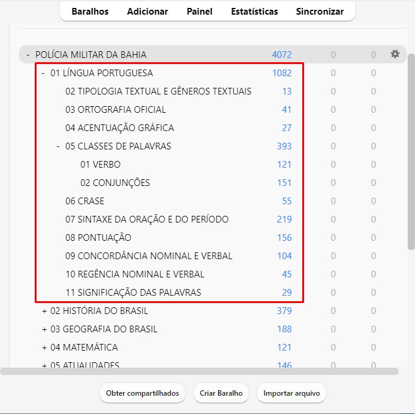
Task: Click the count 1082 for LÍNGUA PORTUGUESA
Action: click(282, 73)
